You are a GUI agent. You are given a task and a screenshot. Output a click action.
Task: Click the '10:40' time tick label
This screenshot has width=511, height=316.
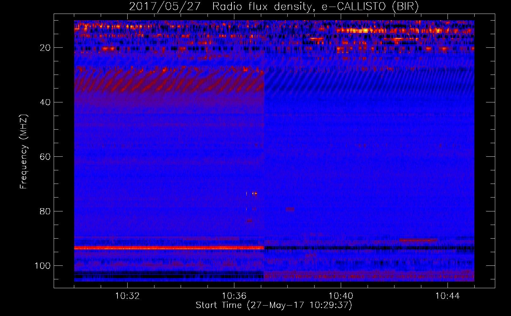[x=341, y=296]
